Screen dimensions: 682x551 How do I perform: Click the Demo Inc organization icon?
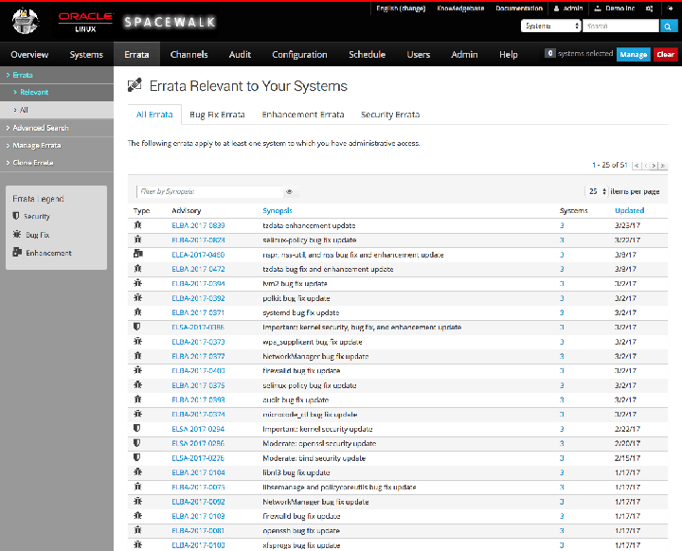pos(598,9)
